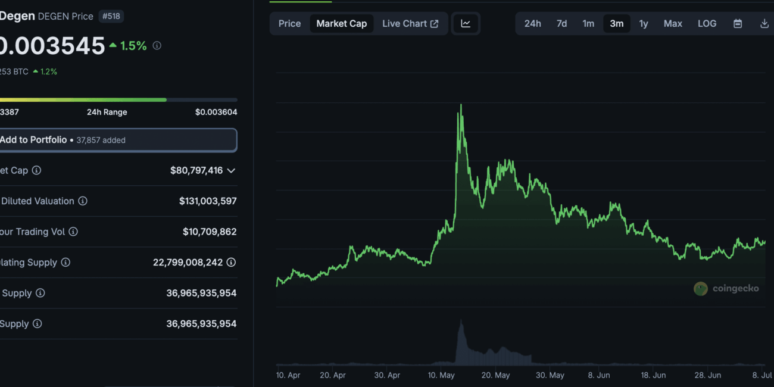This screenshot has width=774, height=387.
Task: Click the market cap peak in mid-May on the chart
Action: (x=461, y=106)
